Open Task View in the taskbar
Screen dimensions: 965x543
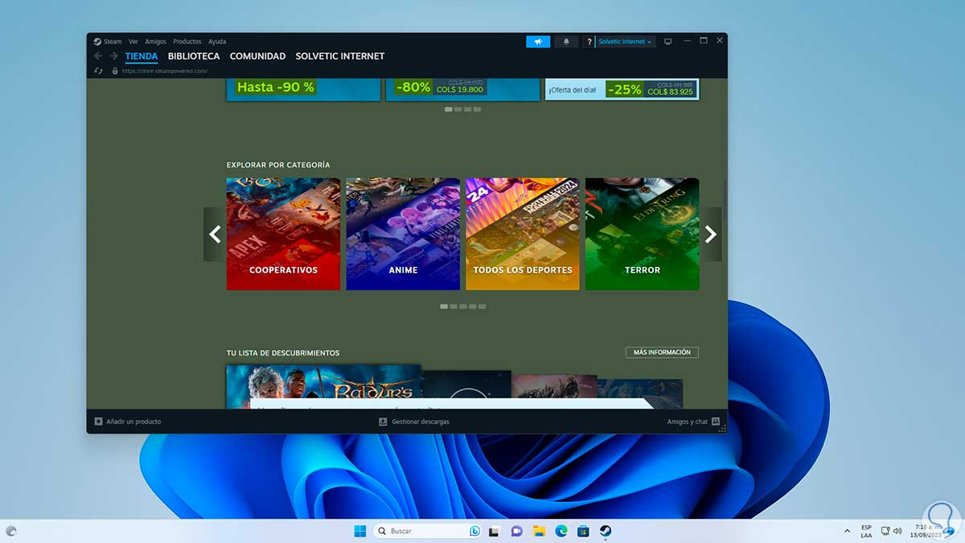(495, 531)
